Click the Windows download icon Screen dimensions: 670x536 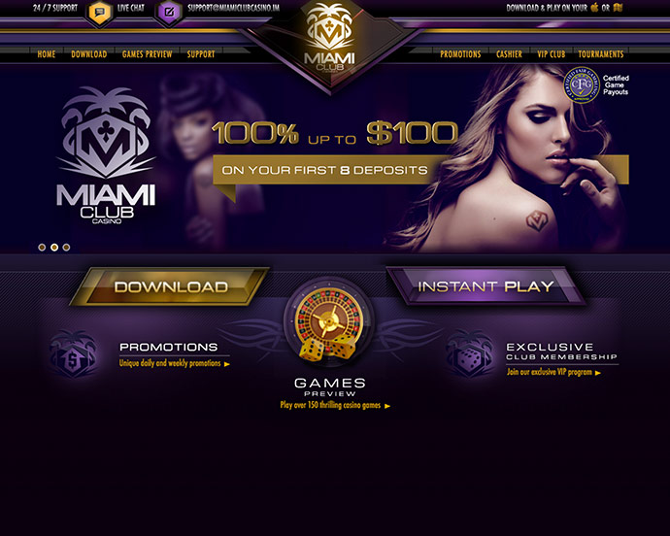tap(618, 7)
